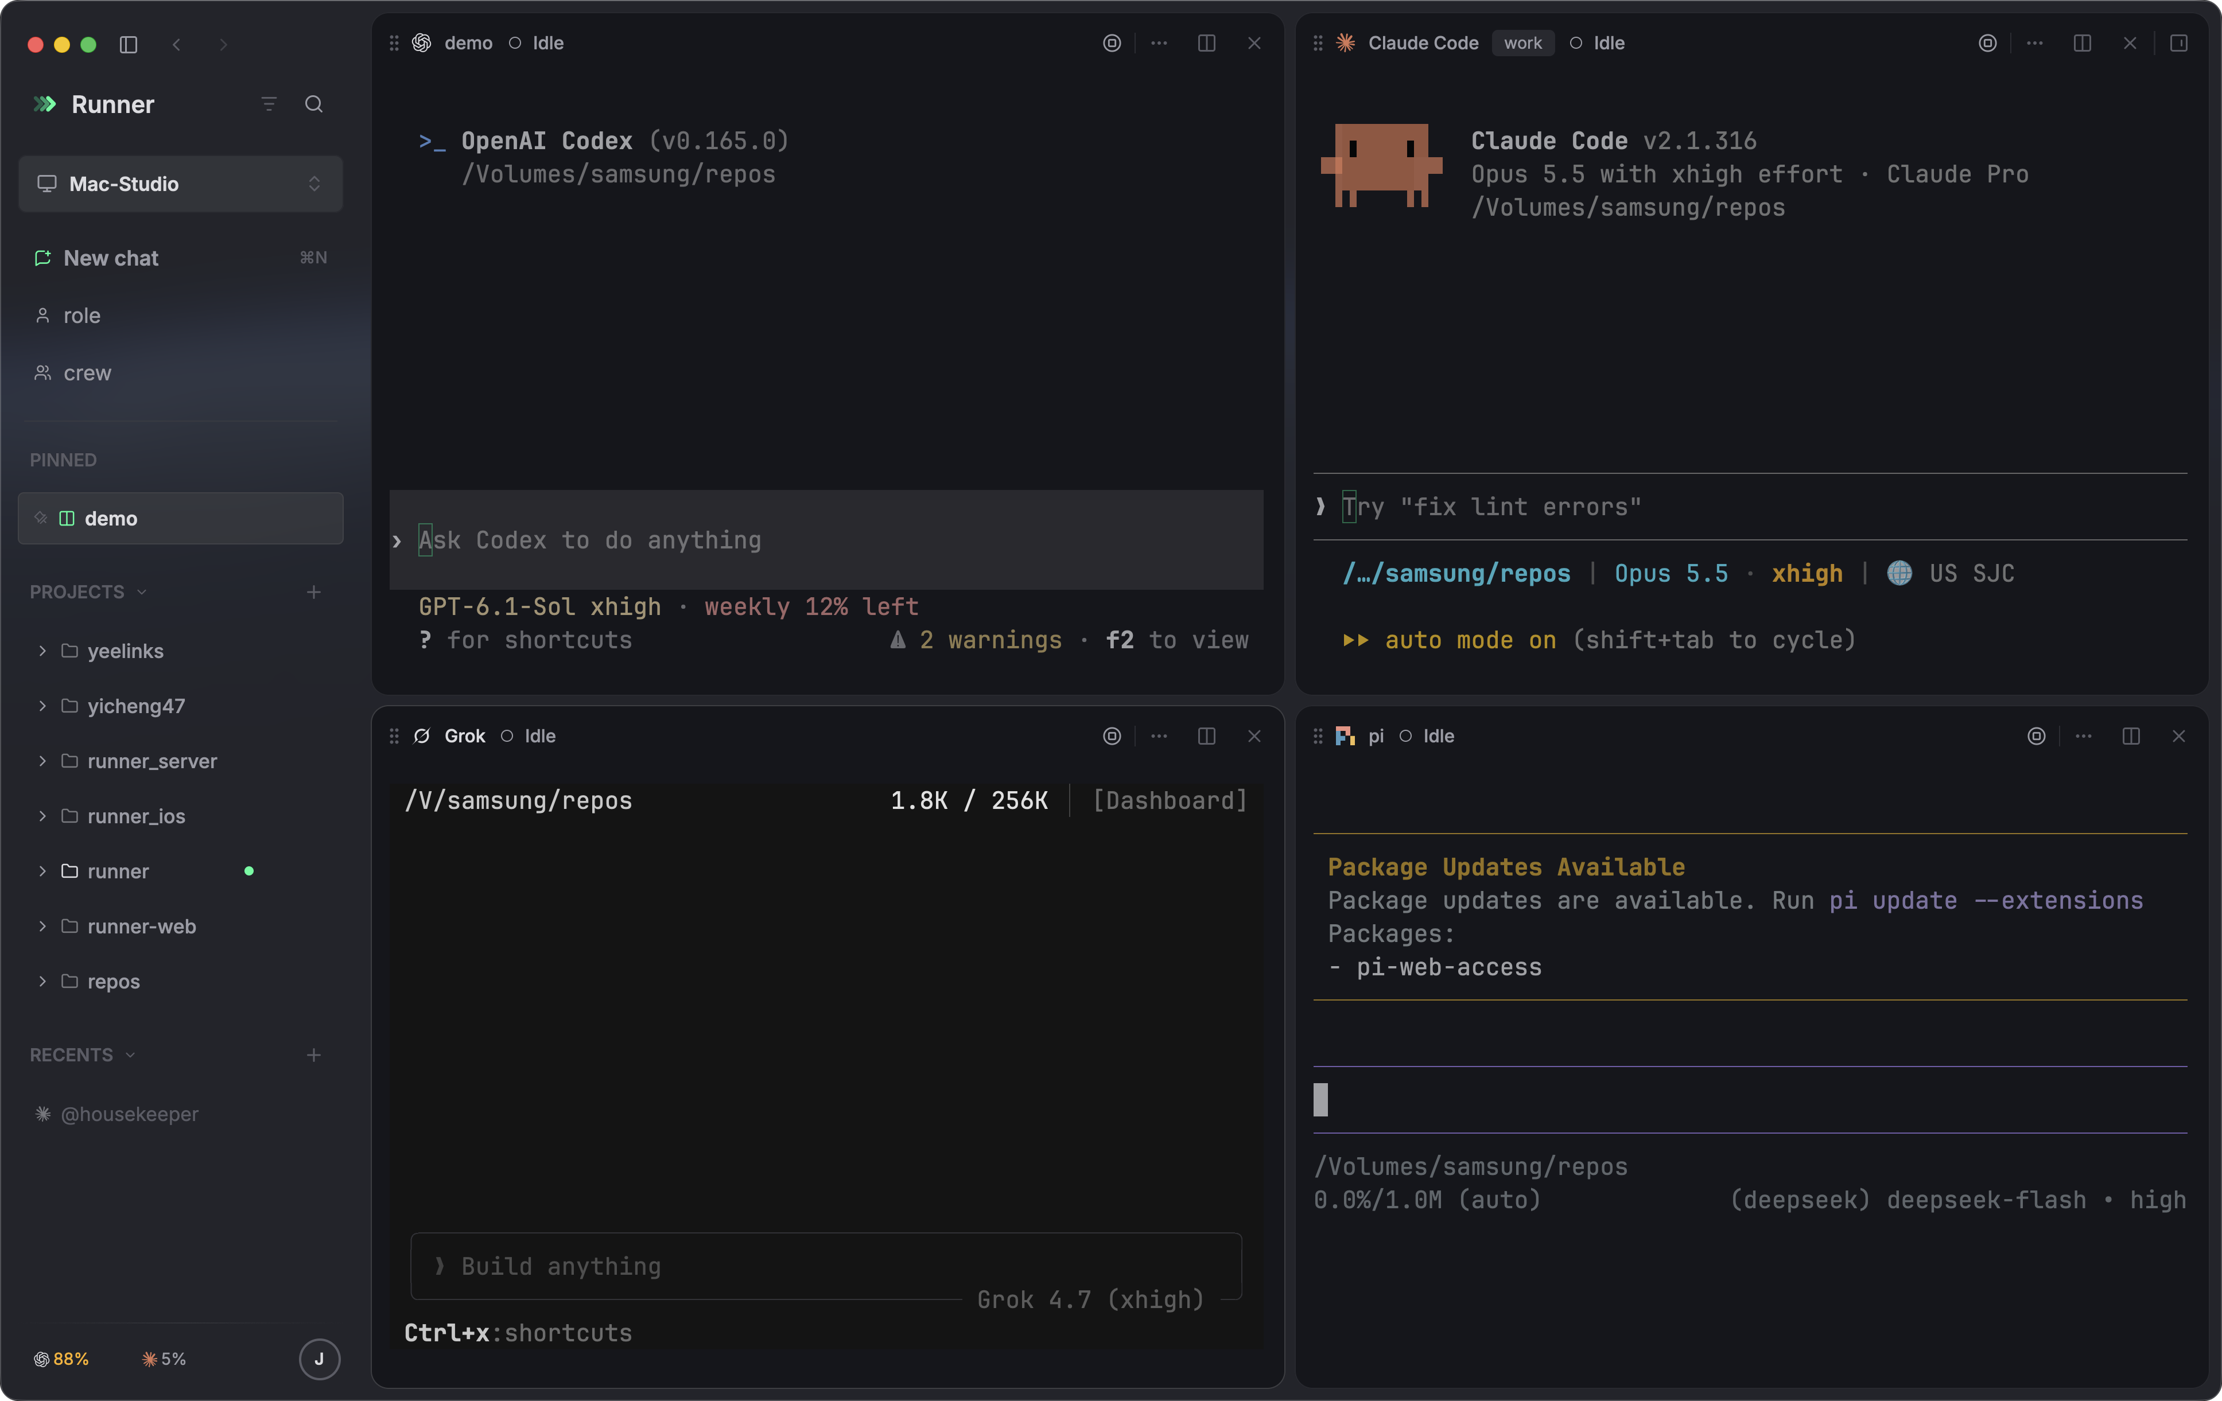Open the role item
2222x1401 pixels.
click(x=181, y=316)
